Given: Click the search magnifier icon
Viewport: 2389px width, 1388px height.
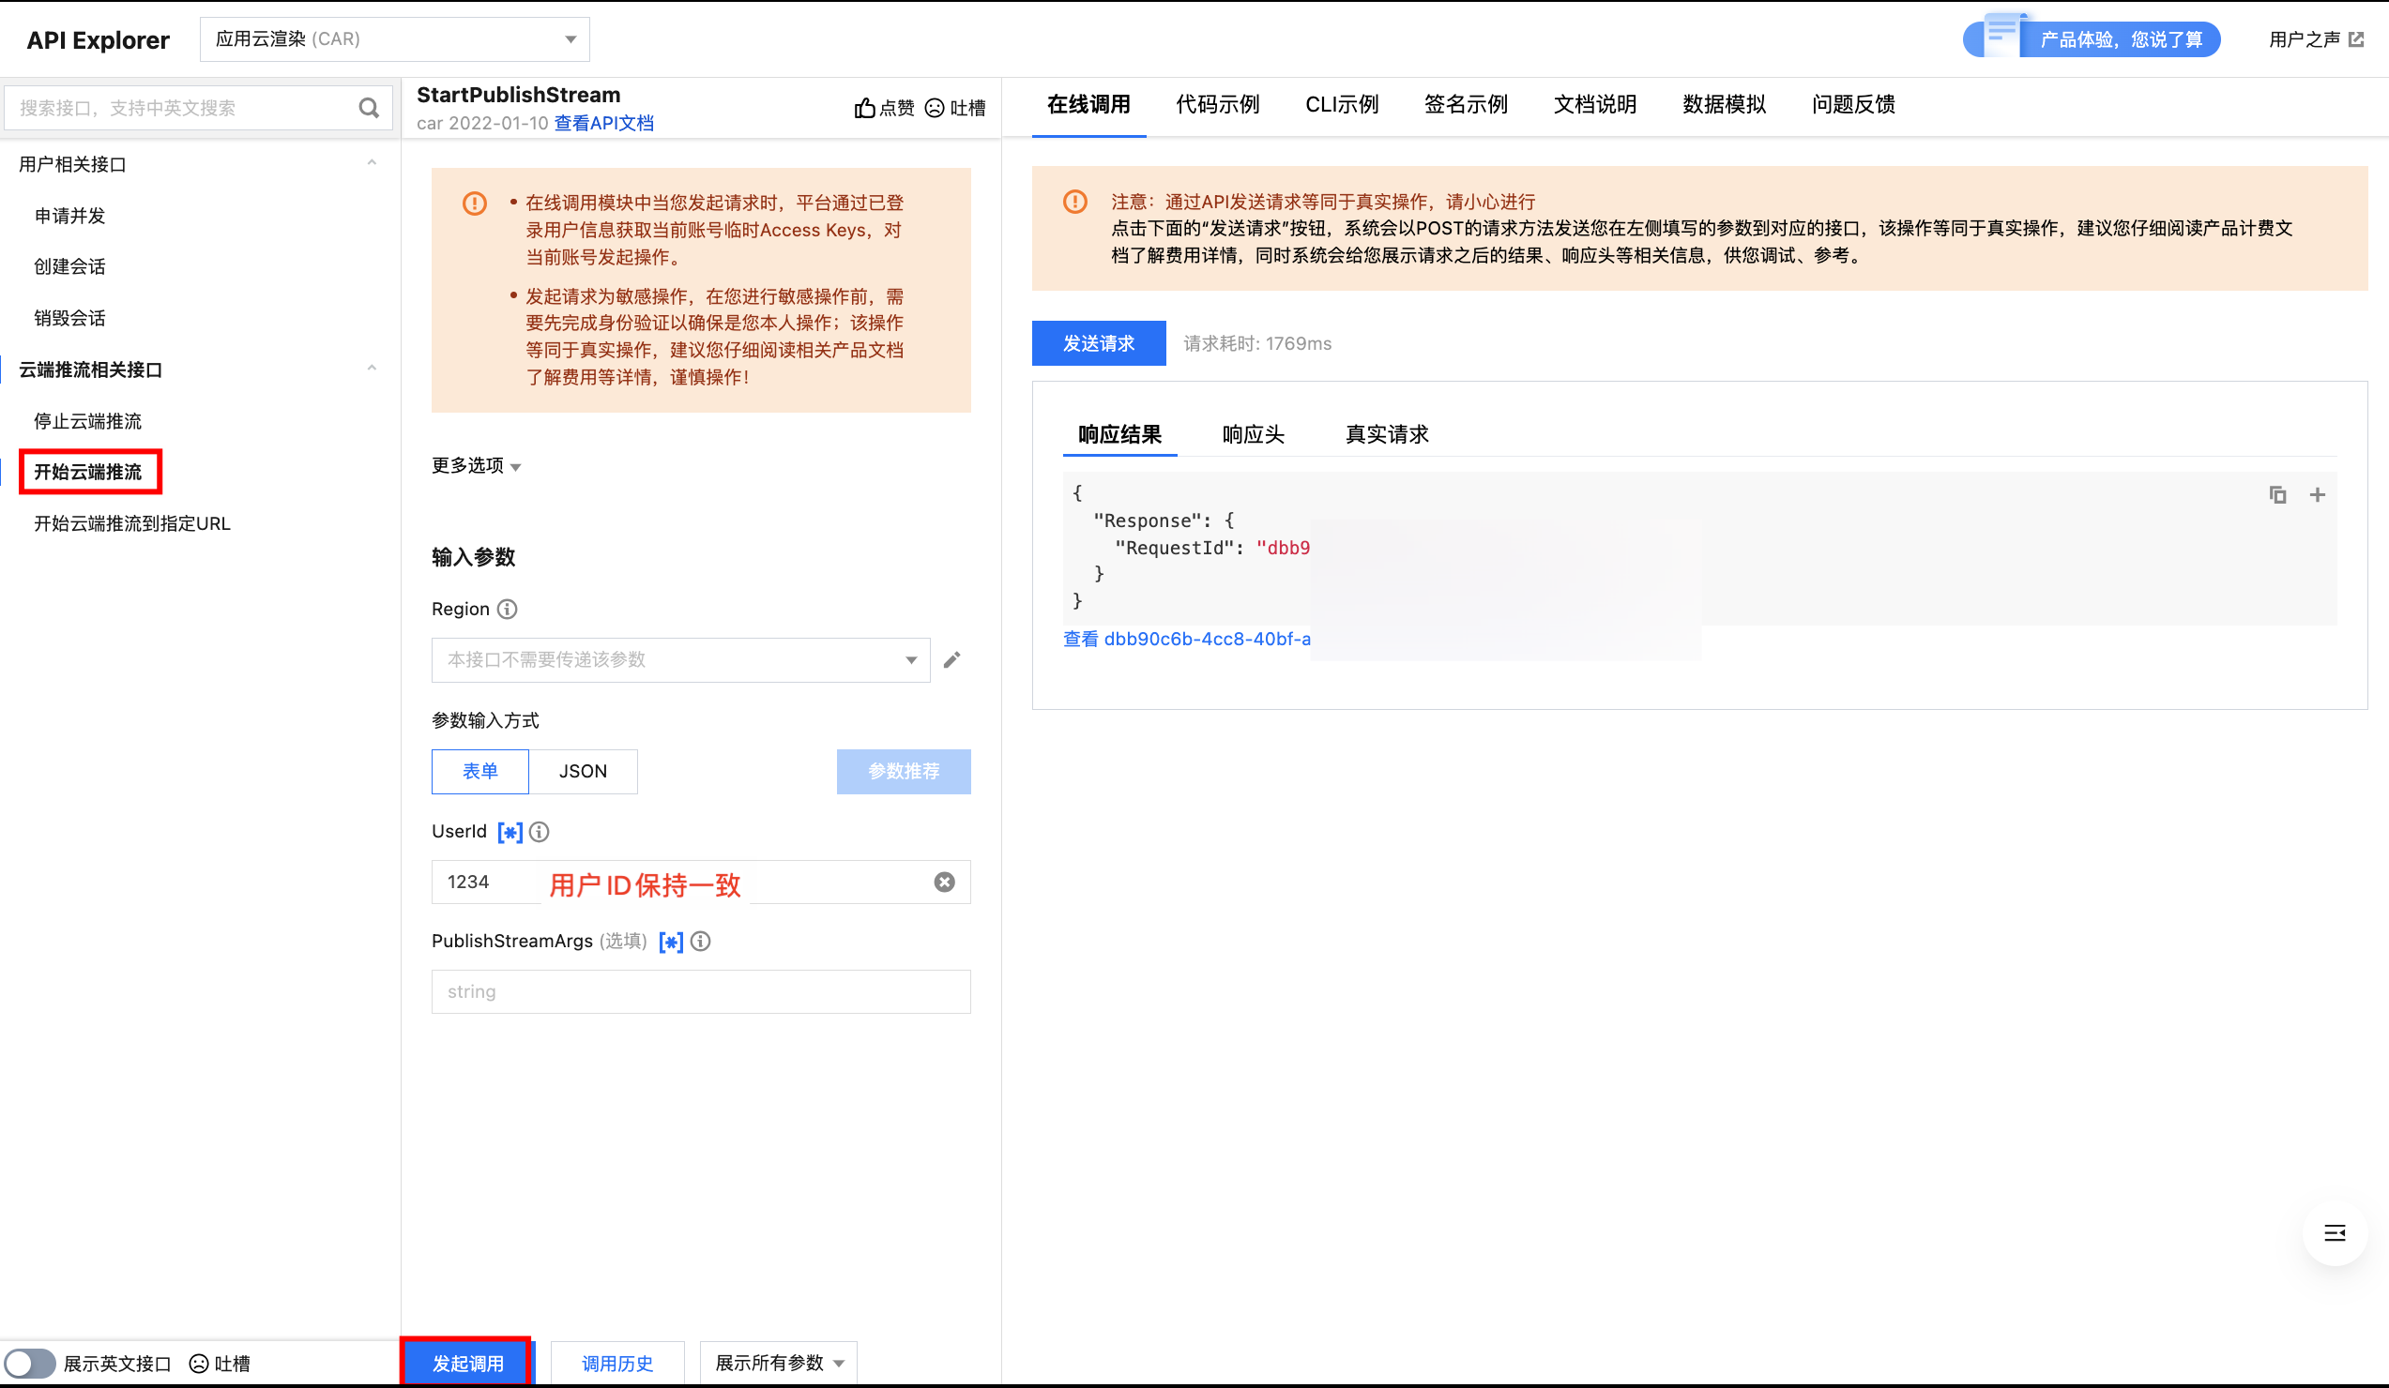Looking at the screenshot, I should point(369,108).
